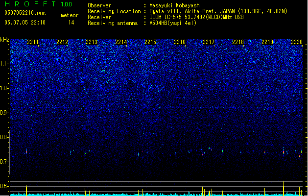
Task: Click the 'Receiving Location' field label
Action: pyautogui.click(x=114, y=11)
